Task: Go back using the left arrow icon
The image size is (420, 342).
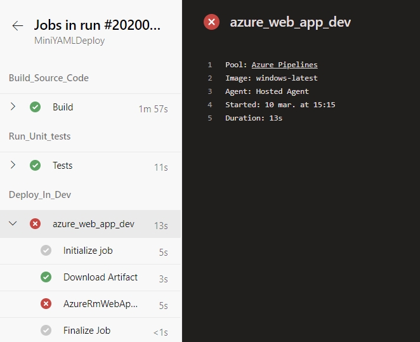Action: point(18,26)
